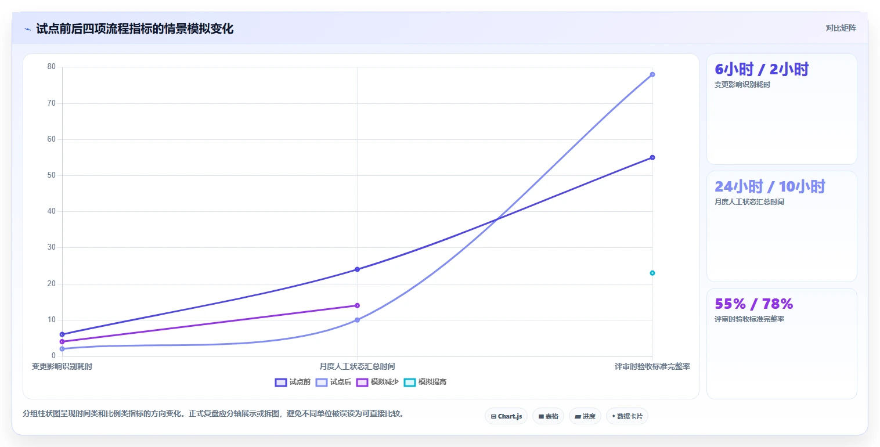Open the 24小时 / 10小时 stat card

(x=781, y=226)
